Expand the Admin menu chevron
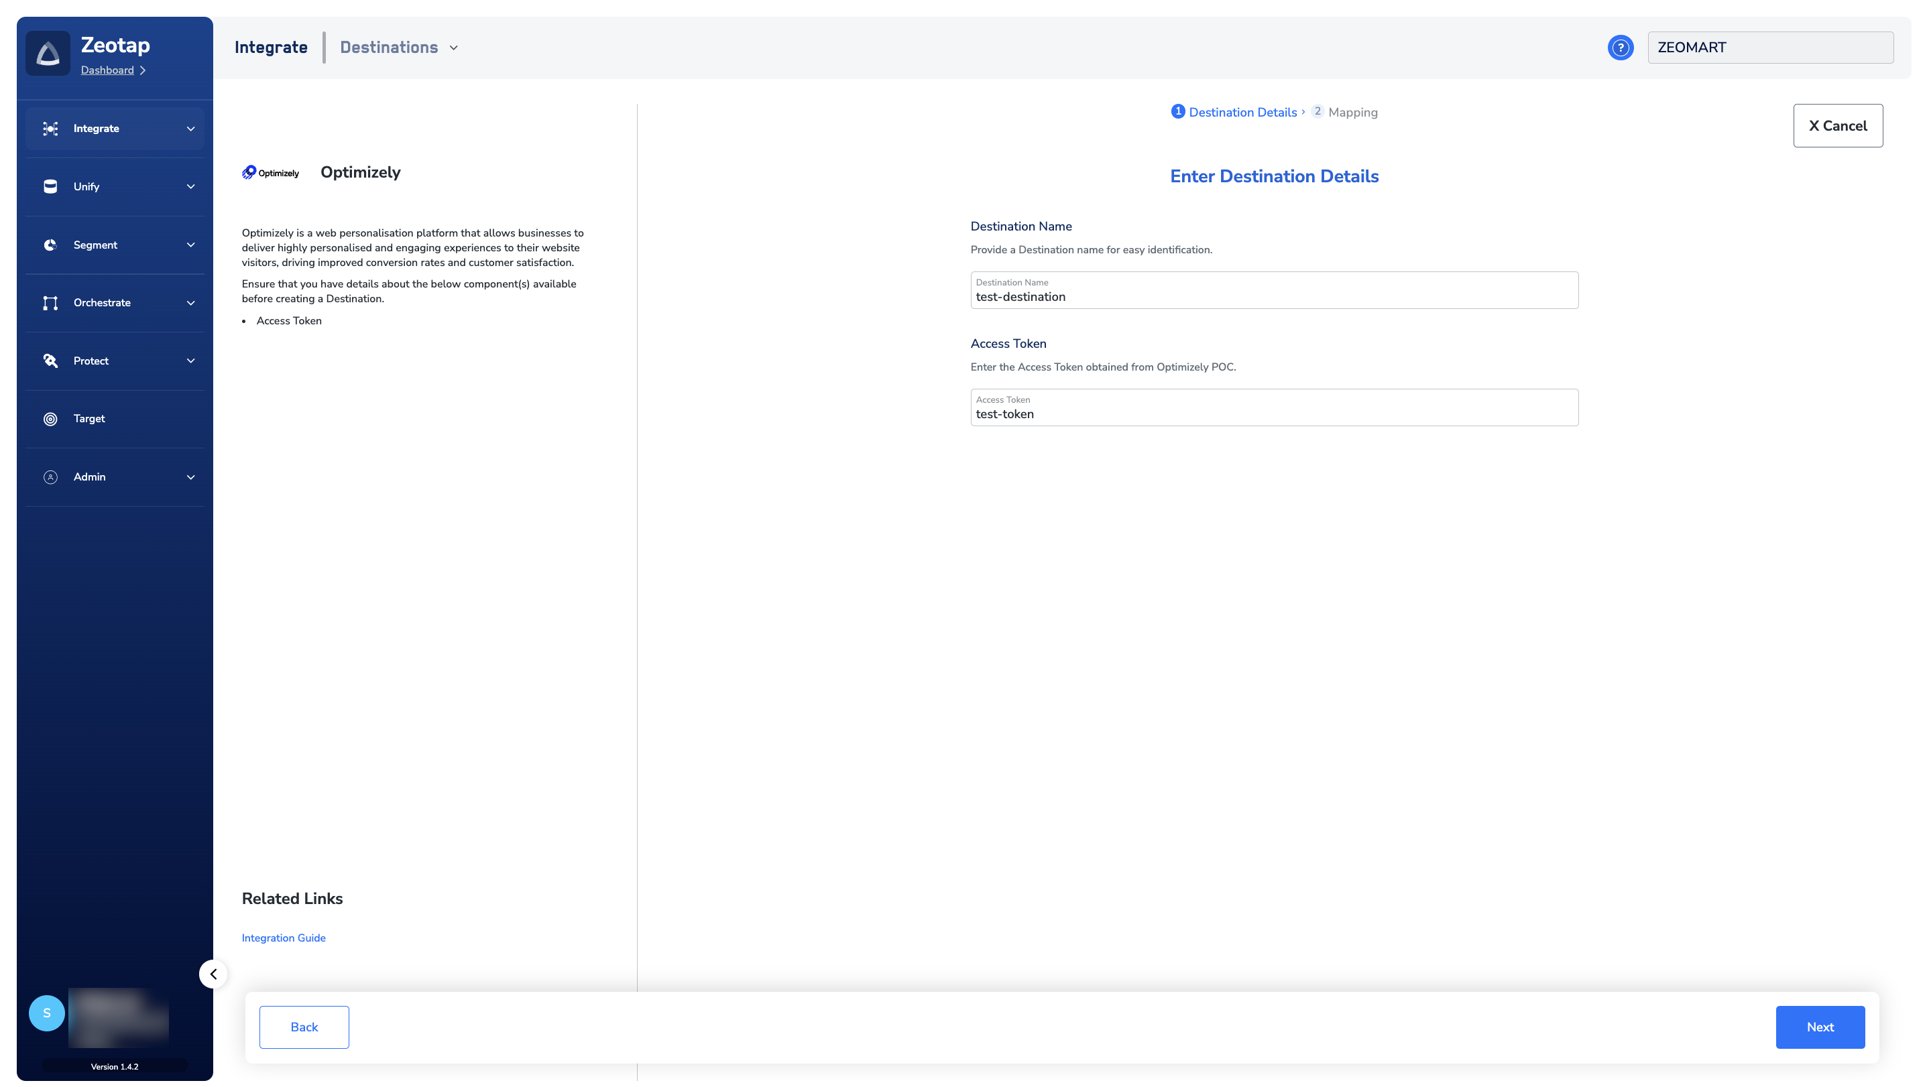The image size is (1927, 1087). point(190,477)
